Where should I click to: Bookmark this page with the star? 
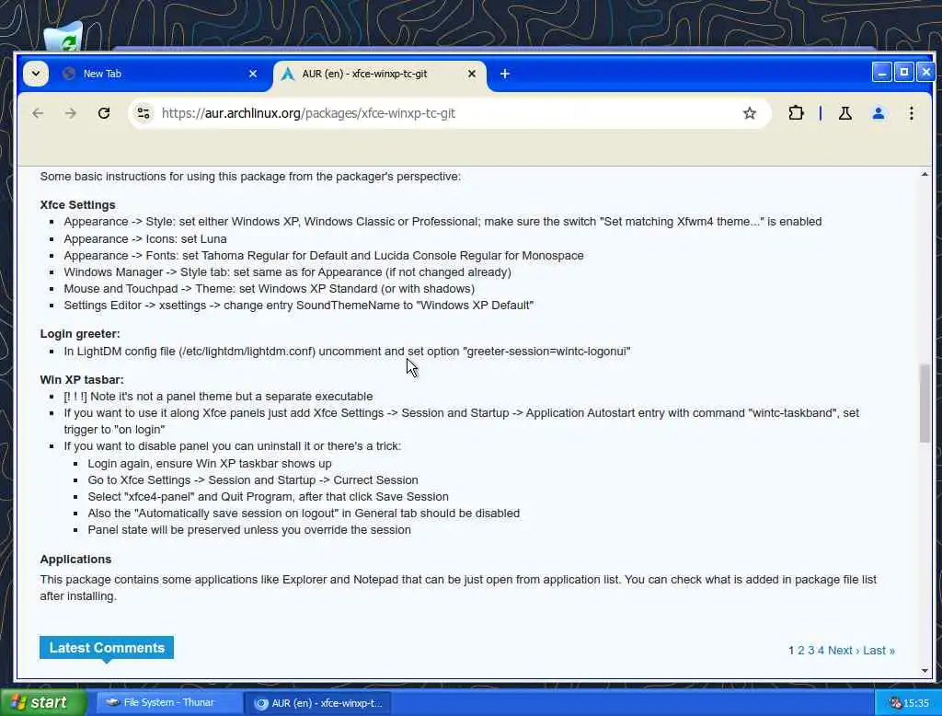coord(749,113)
